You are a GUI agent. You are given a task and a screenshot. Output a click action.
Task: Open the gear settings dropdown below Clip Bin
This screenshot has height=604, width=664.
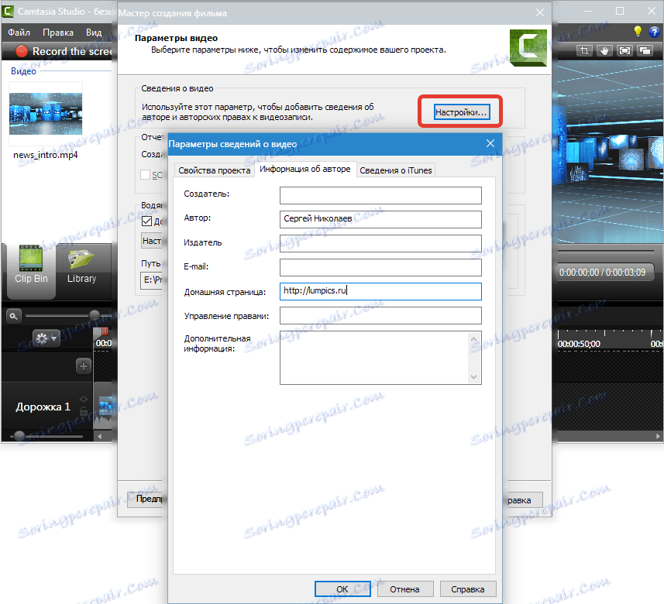click(x=46, y=338)
